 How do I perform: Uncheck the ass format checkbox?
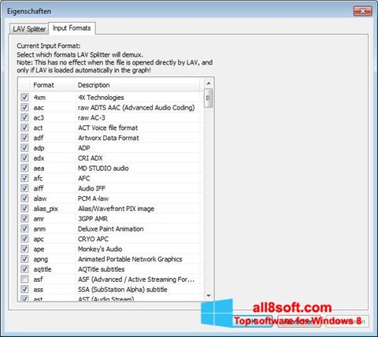click(24, 289)
